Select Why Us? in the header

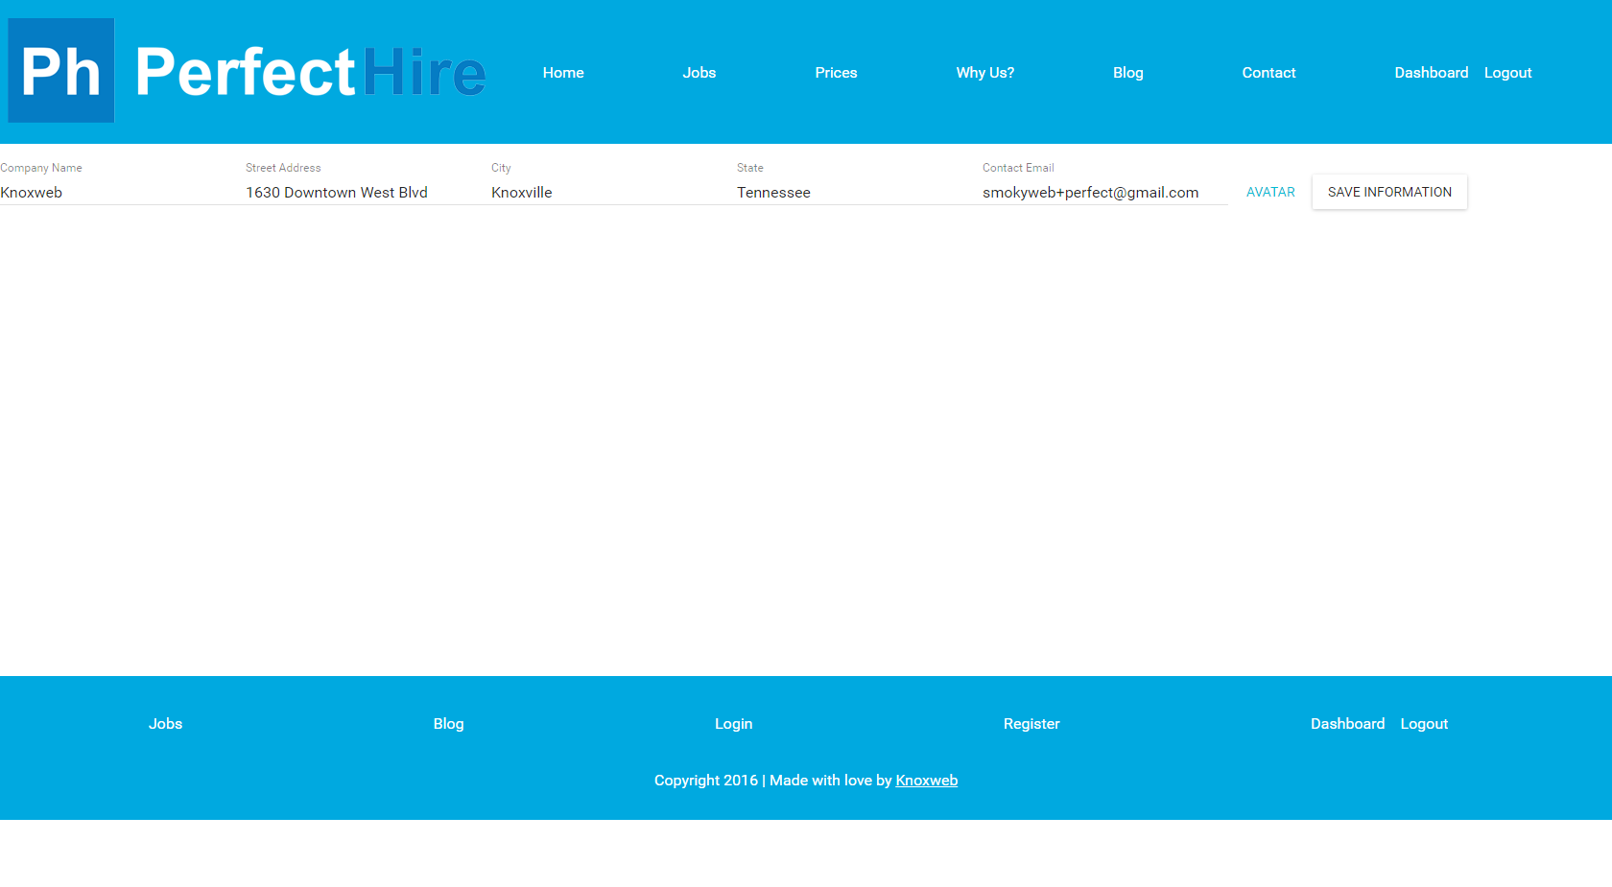pyautogui.click(x=984, y=73)
